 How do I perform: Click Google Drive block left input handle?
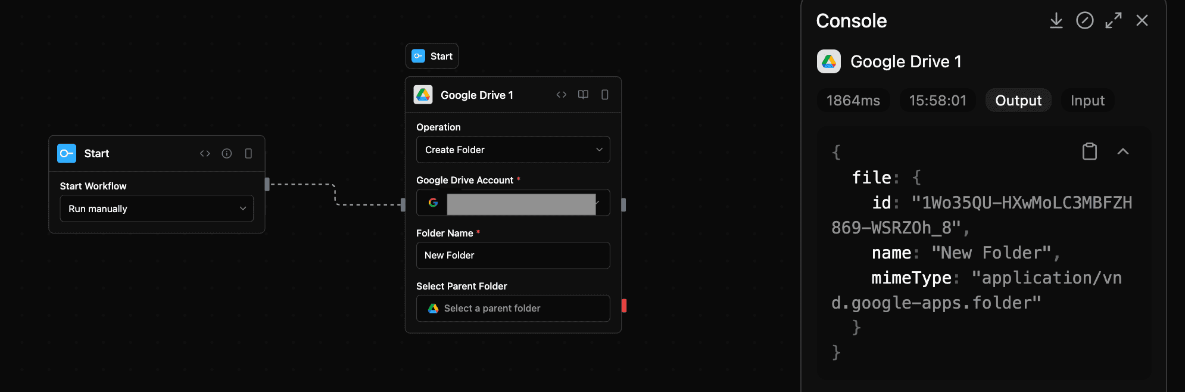[403, 204]
